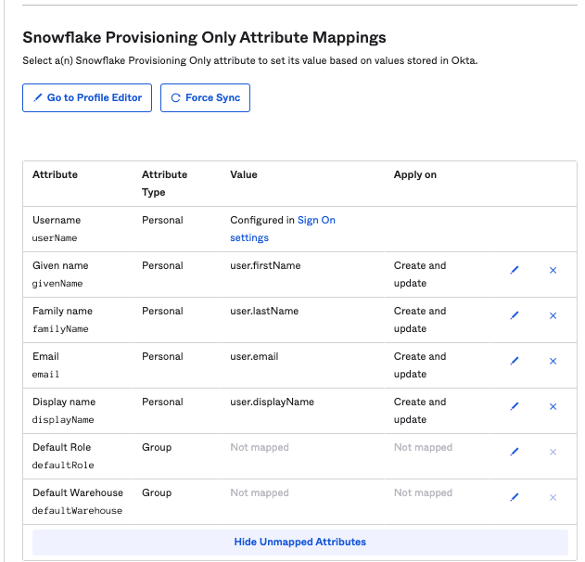The height and width of the screenshot is (562, 585).
Task: Click the Apply on column header
Action: [x=414, y=174]
